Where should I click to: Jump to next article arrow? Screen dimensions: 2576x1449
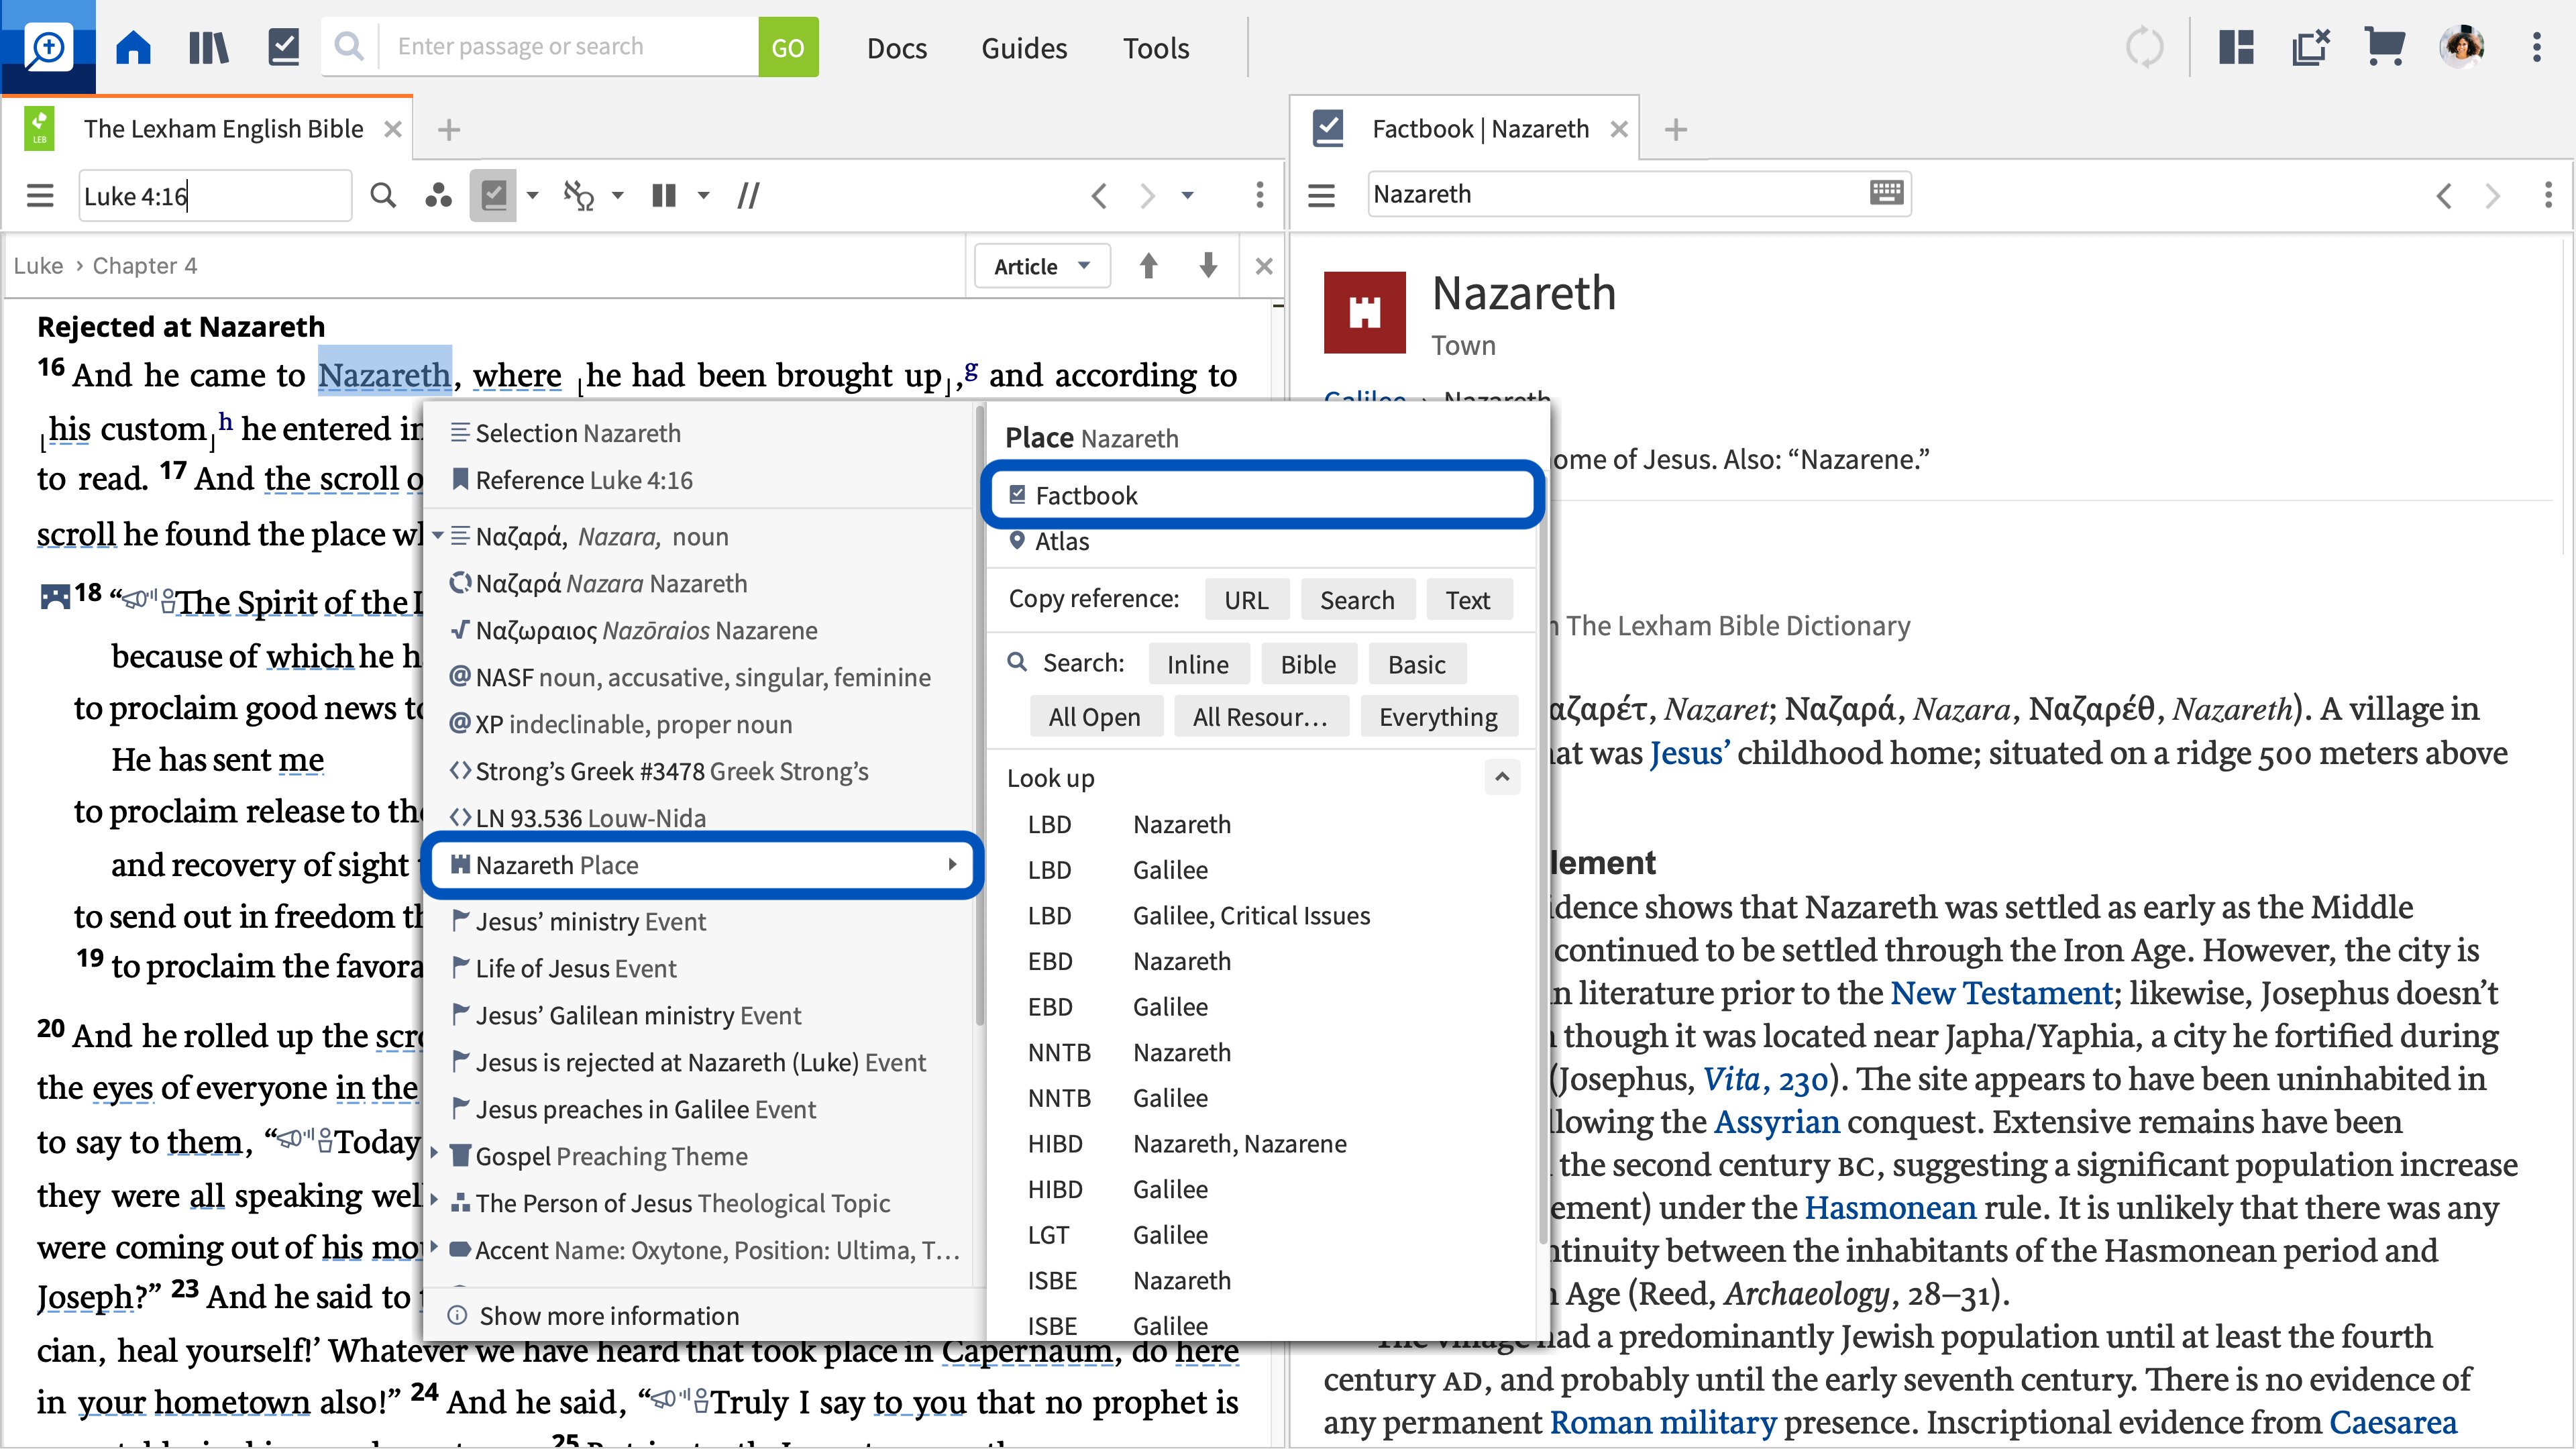(1208, 266)
